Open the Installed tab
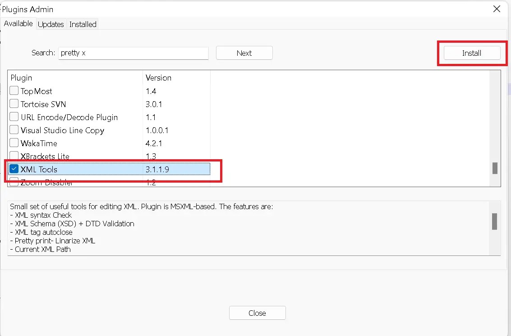Screen dimensions: 511x336 (x=83, y=24)
